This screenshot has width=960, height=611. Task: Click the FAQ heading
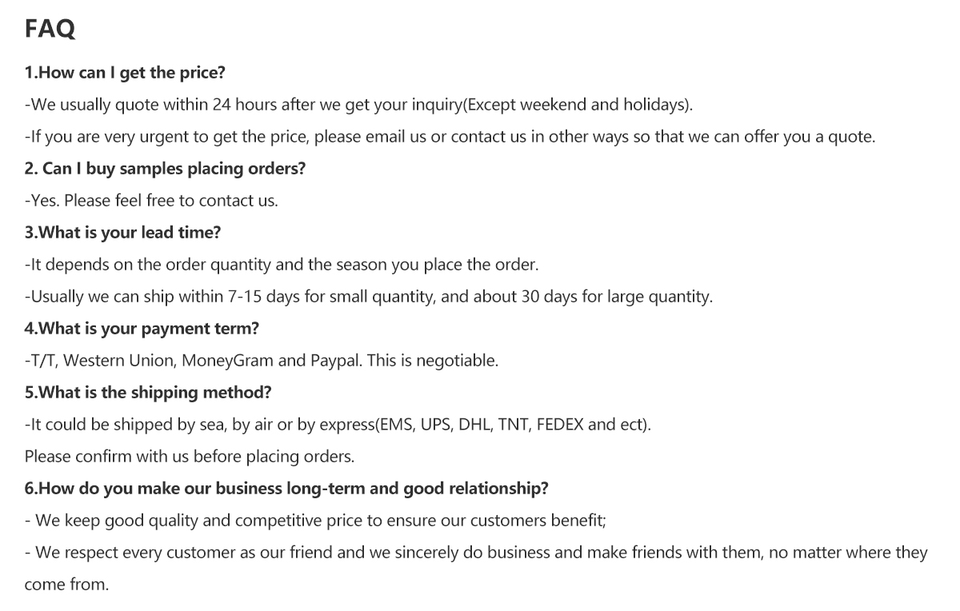tap(50, 30)
